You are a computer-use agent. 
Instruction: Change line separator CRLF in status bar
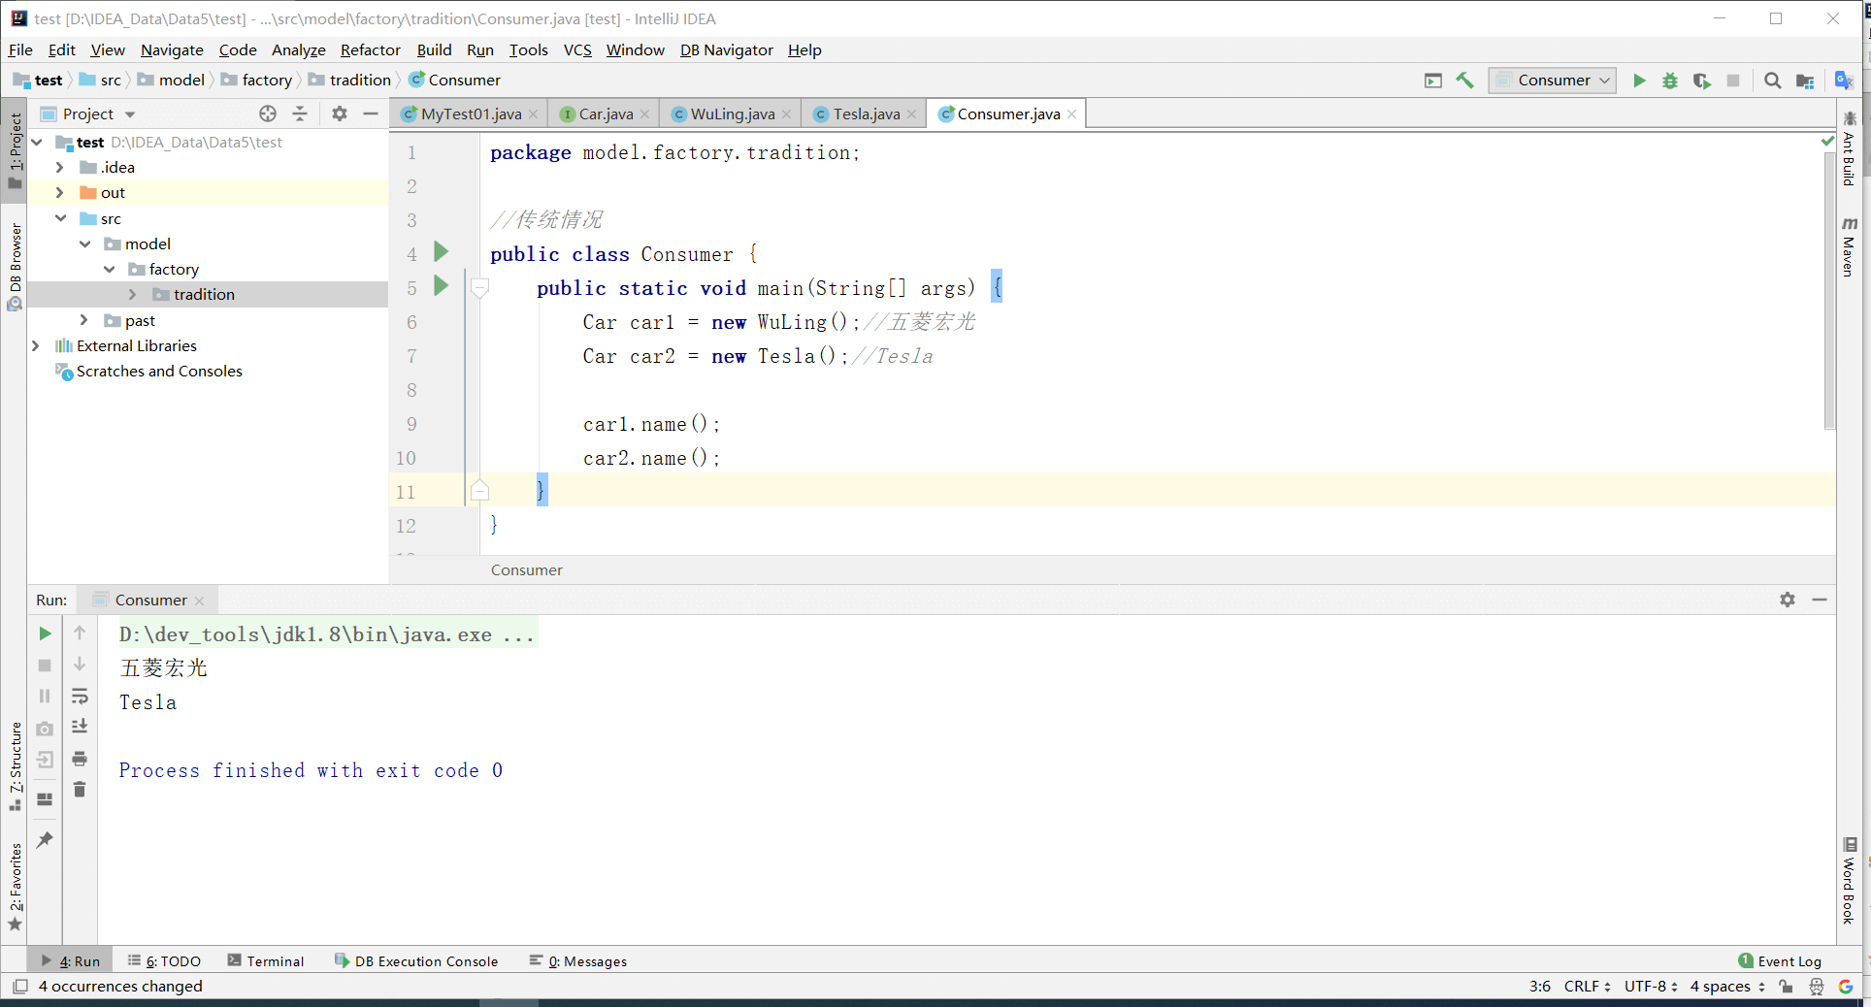pyautogui.click(x=1588, y=987)
